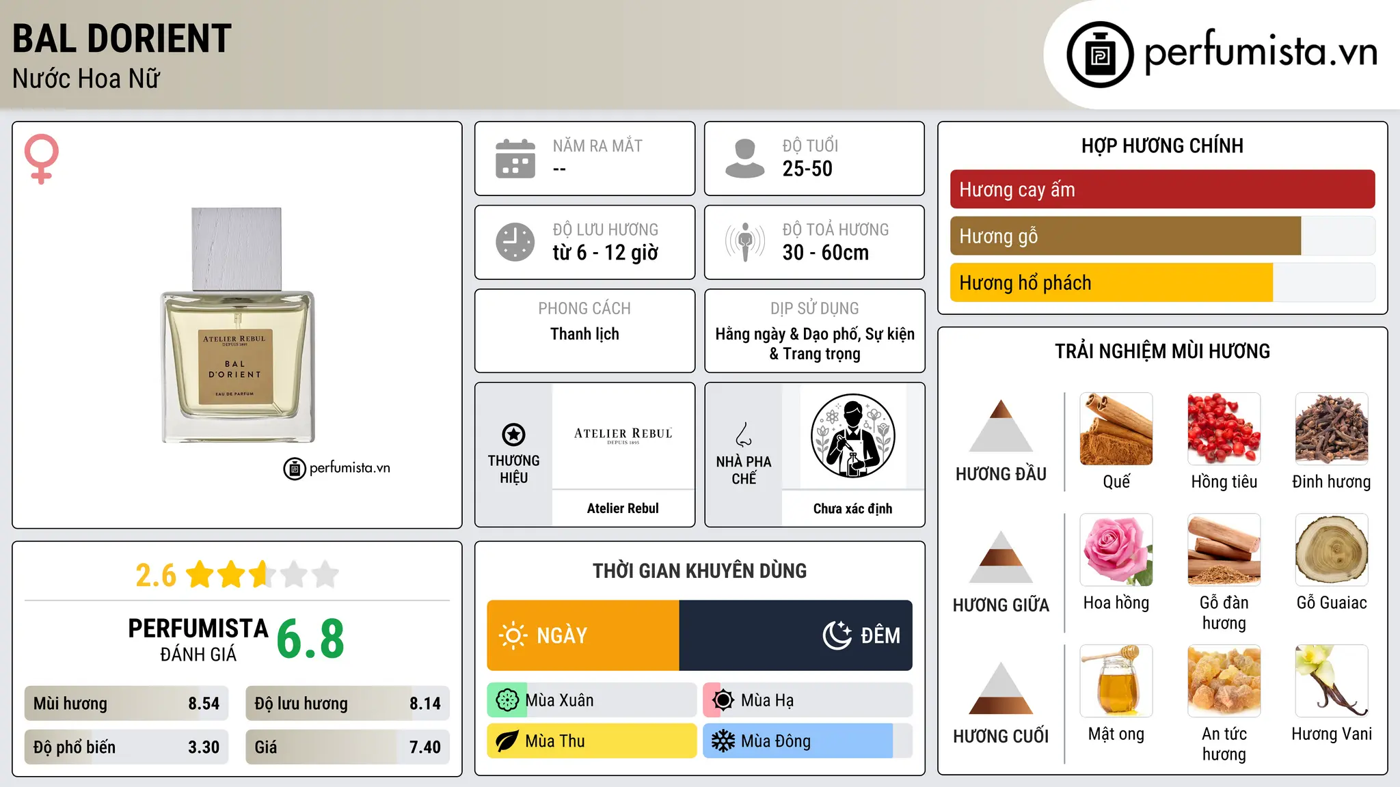Click the autumn leaf icon
Screen dimensions: 1400x787
point(507,741)
